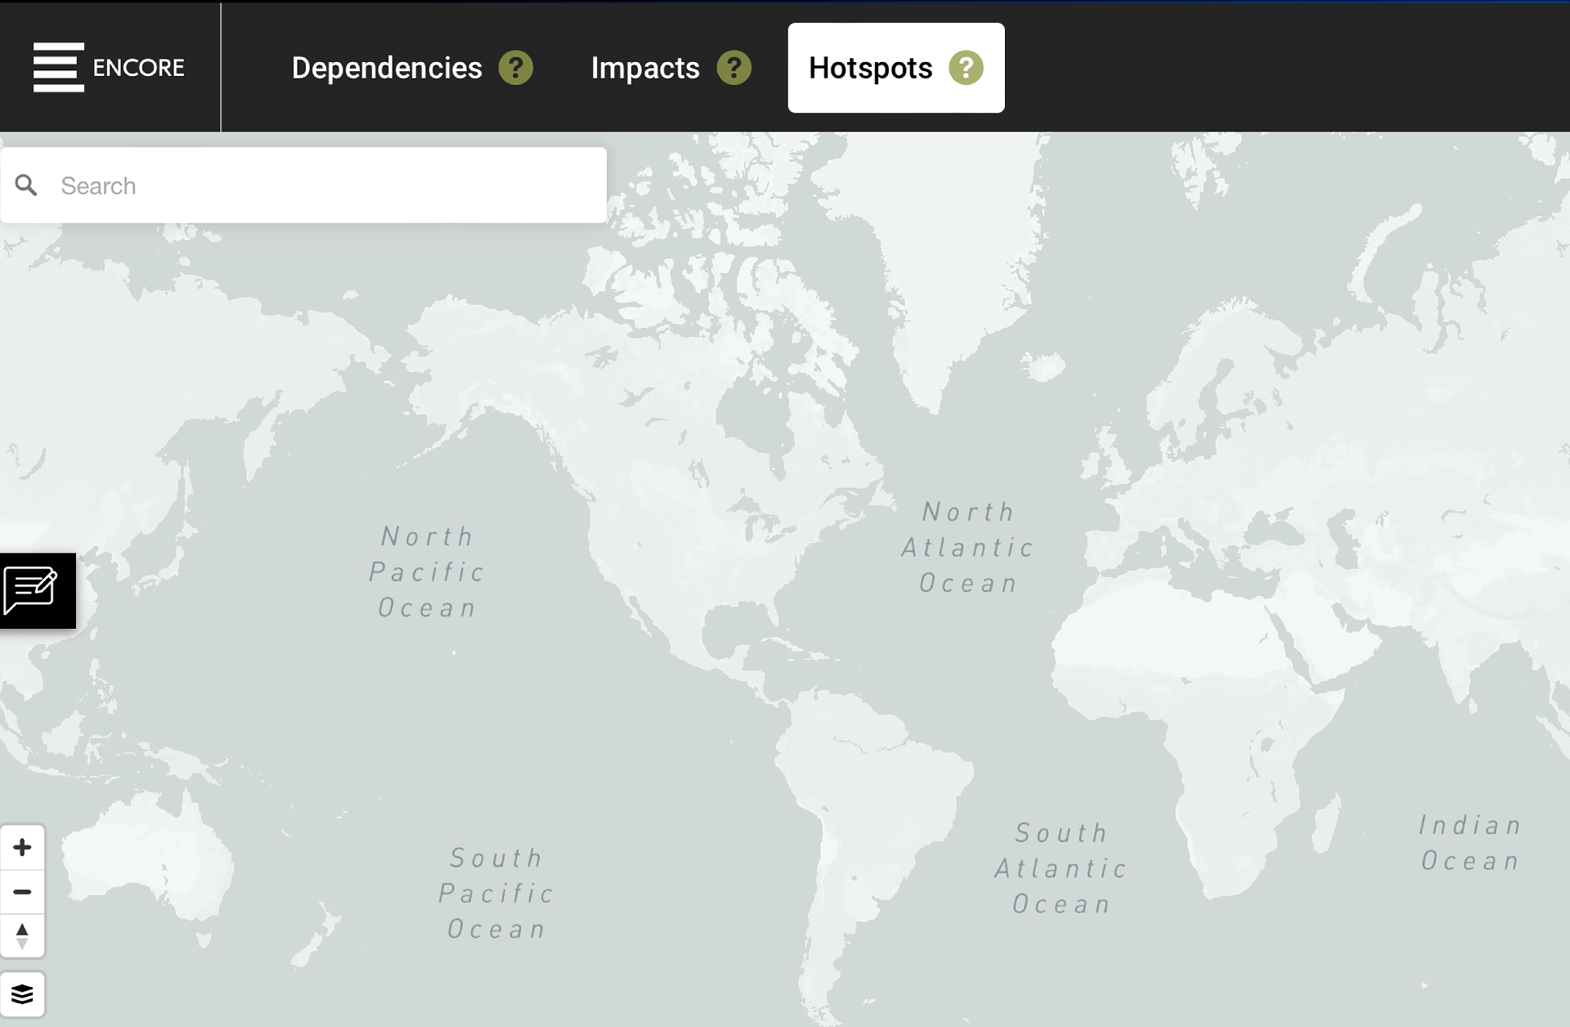Focus the Search input field
The width and height of the screenshot is (1570, 1027).
[327, 186]
